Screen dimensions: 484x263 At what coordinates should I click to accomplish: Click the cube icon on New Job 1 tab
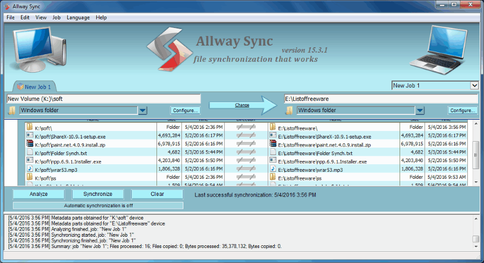point(20,86)
